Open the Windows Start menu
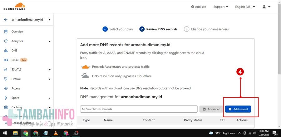The image size is (281, 137). [x=5, y=133]
